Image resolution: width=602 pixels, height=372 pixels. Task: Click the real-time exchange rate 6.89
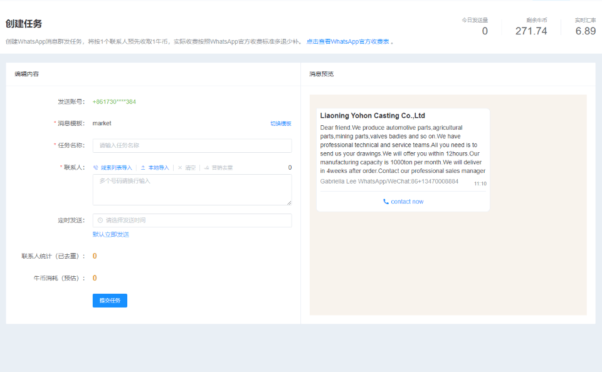click(585, 31)
